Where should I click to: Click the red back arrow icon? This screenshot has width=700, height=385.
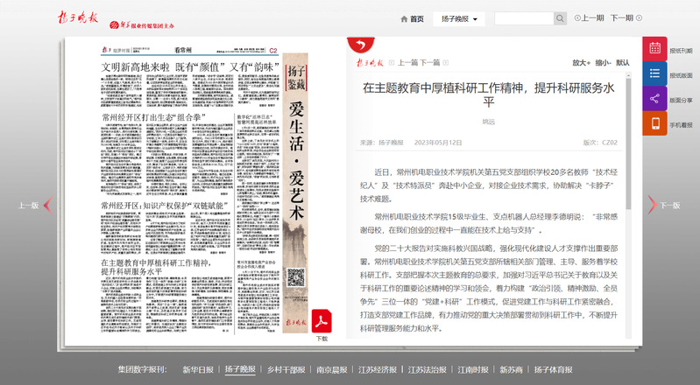(x=357, y=45)
